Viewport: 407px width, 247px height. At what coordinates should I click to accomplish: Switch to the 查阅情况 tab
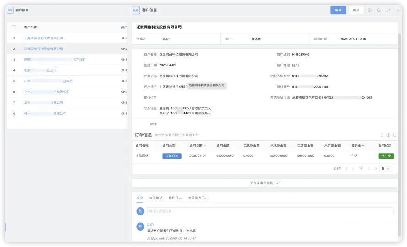tap(155, 198)
